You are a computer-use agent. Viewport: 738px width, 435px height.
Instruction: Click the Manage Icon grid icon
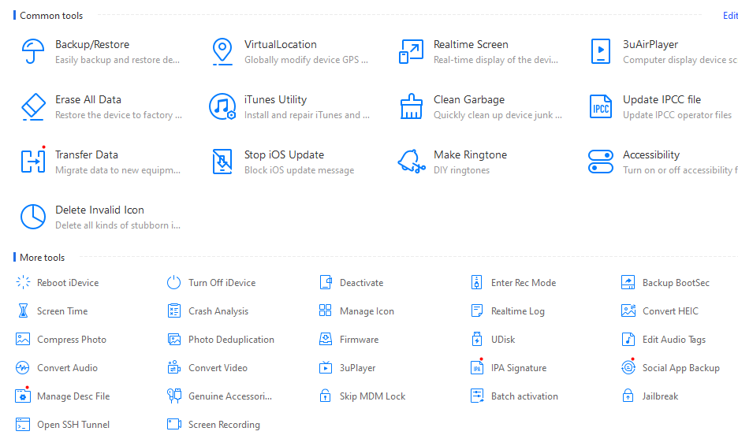[325, 310]
